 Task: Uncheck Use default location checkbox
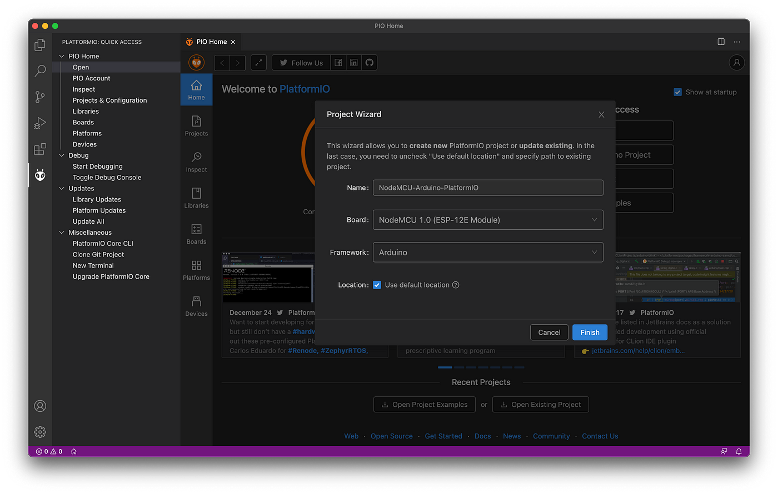[377, 285]
